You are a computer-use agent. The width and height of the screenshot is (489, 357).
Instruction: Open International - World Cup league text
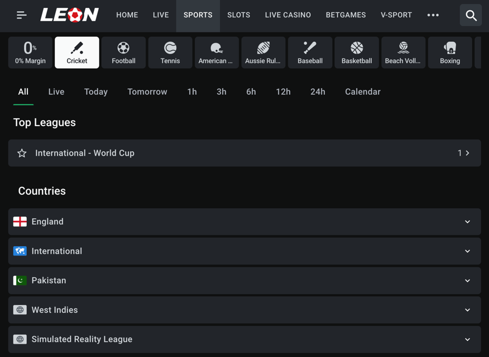click(x=85, y=153)
